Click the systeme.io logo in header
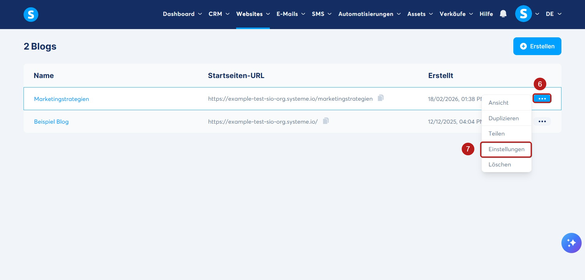Viewport: 585px width, 280px height. click(31, 14)
